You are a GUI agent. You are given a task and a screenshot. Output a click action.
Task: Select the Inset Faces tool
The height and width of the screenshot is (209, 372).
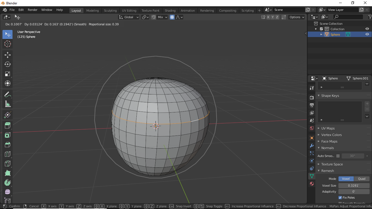click(x=8, y=135)
